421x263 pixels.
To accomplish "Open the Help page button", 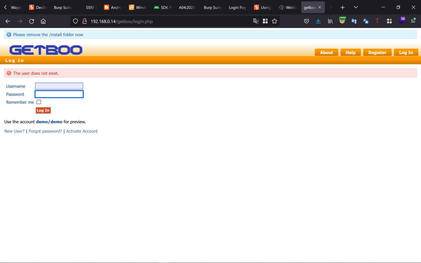I will tap(350, 53).
